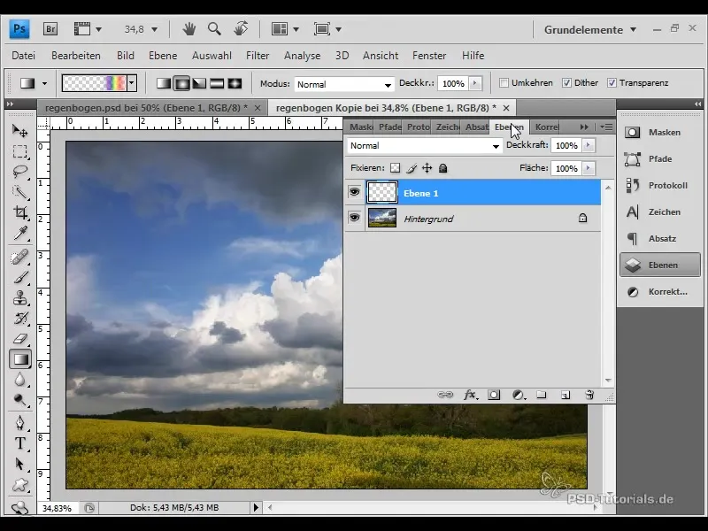Open the gradient picker dropdown arrow

pos(132,83)
